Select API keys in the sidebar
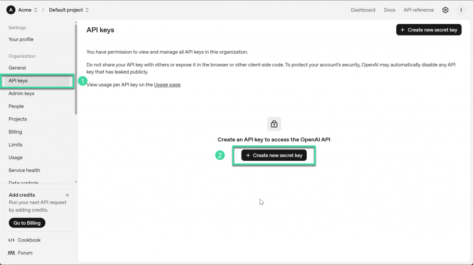Viewport: 473px width, 265px height. pyautogui.click(x=18, y=81)
